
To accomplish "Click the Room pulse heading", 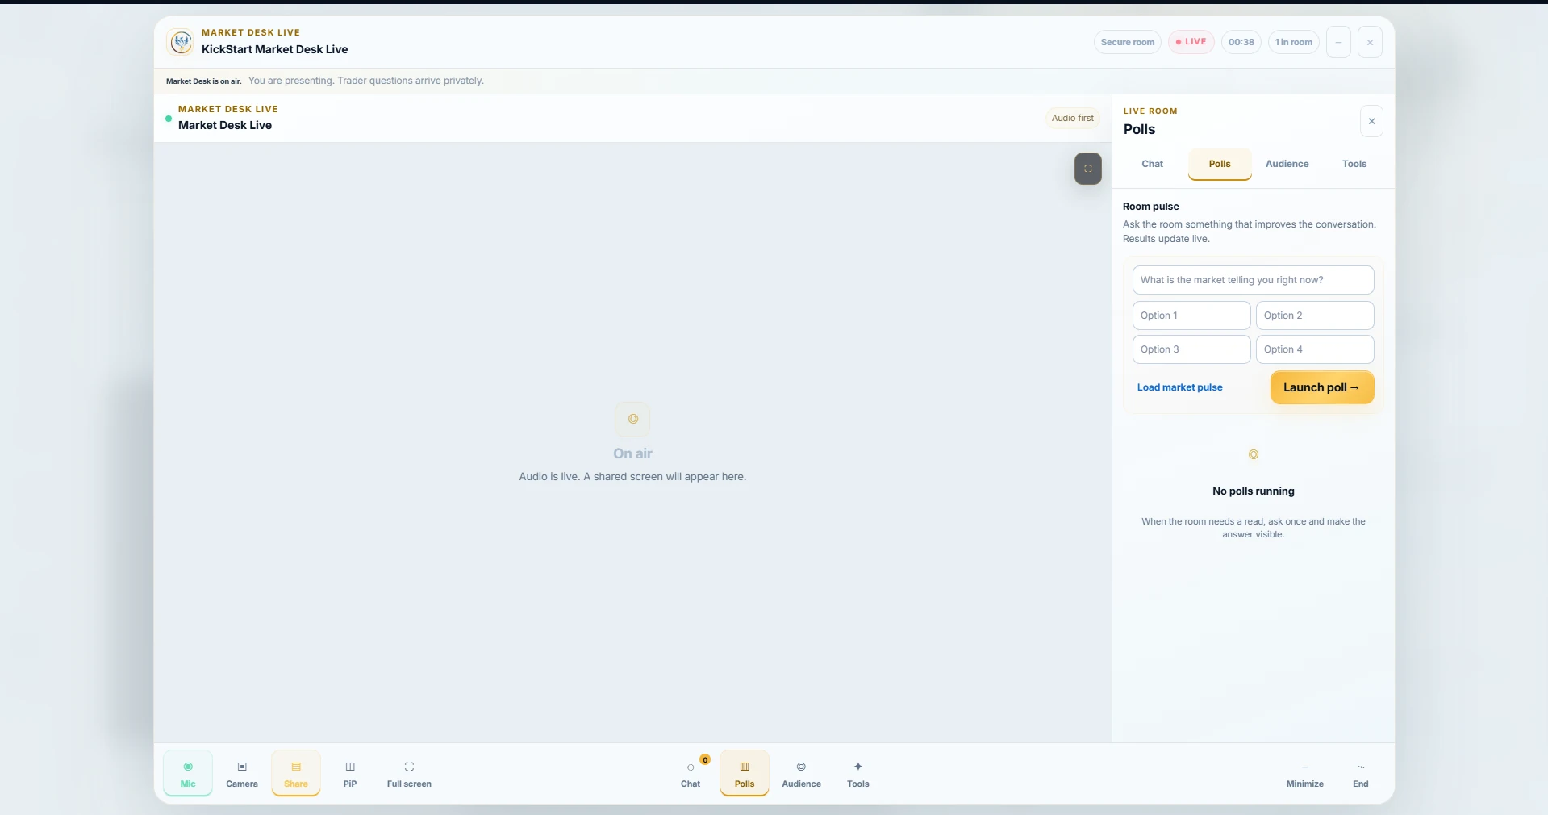I will tap(1151, 207).
